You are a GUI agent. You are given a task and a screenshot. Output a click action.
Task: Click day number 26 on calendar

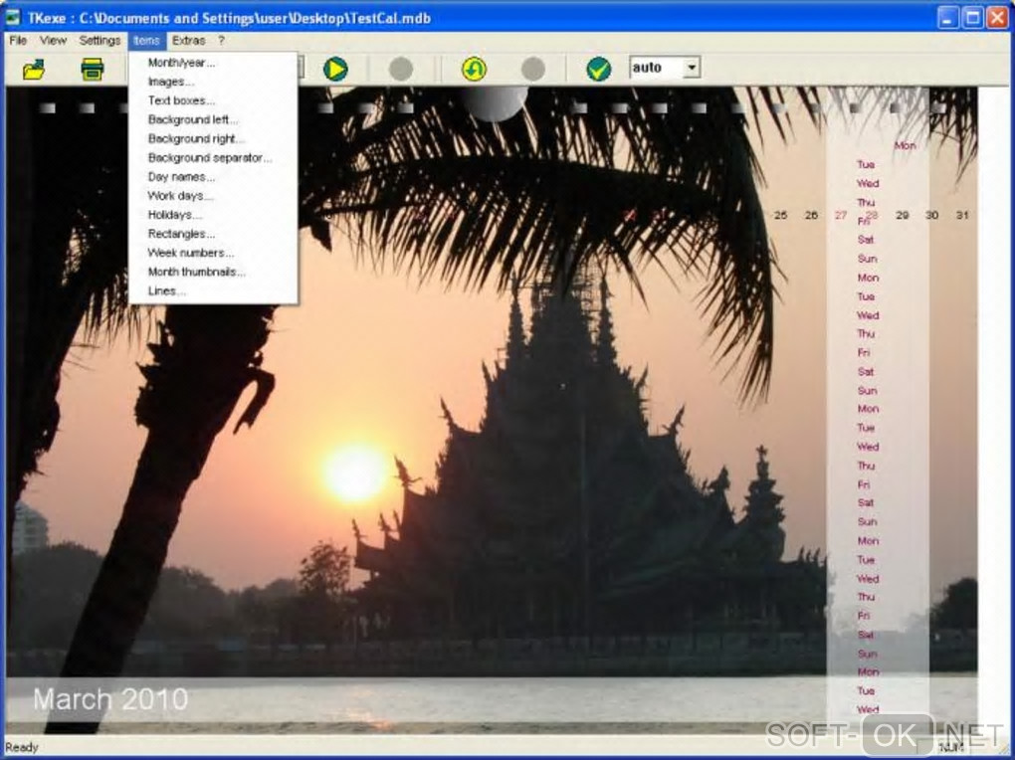[811, 215]
